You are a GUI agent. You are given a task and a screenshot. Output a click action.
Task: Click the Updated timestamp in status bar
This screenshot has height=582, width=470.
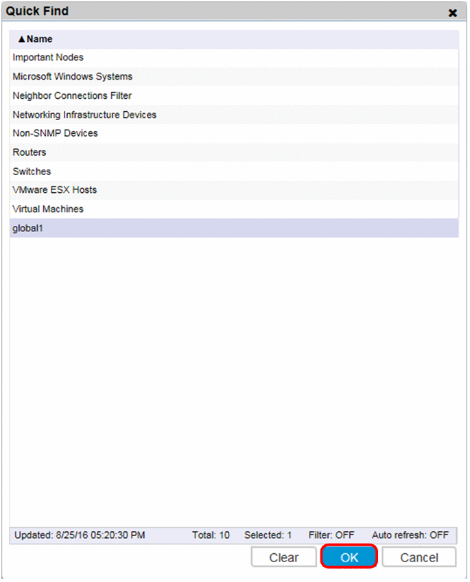coord(80,535)
